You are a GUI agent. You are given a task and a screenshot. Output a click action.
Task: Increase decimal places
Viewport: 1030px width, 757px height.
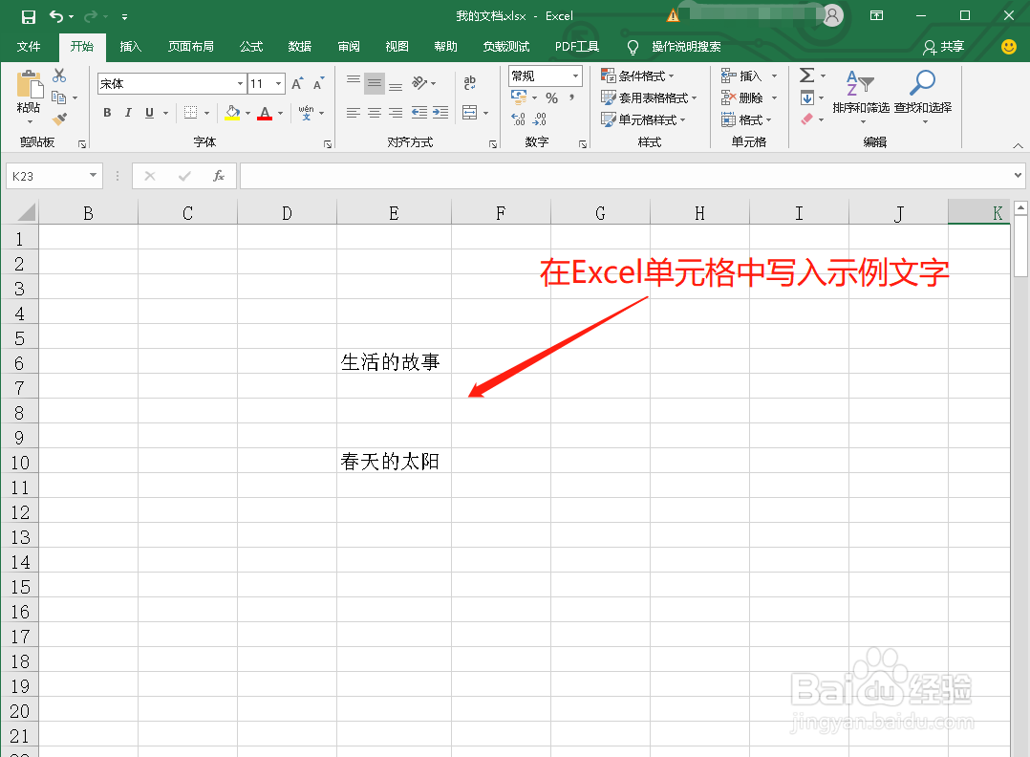518,119
